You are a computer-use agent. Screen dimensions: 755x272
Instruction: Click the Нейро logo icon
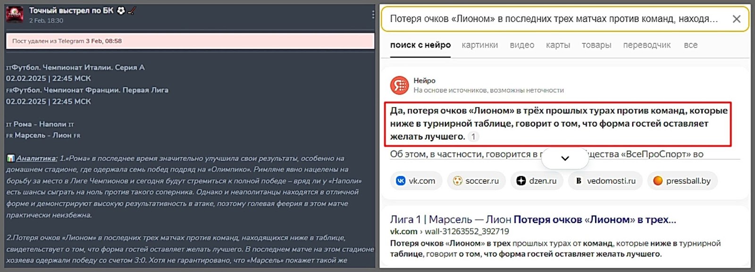click(x=400, y=85)
